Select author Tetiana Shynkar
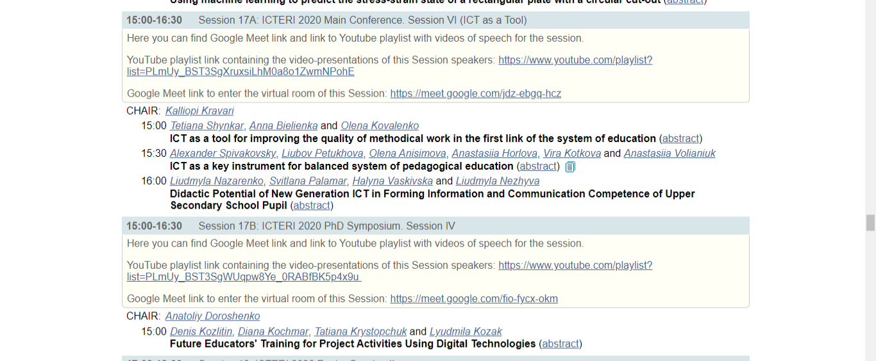 206,125
